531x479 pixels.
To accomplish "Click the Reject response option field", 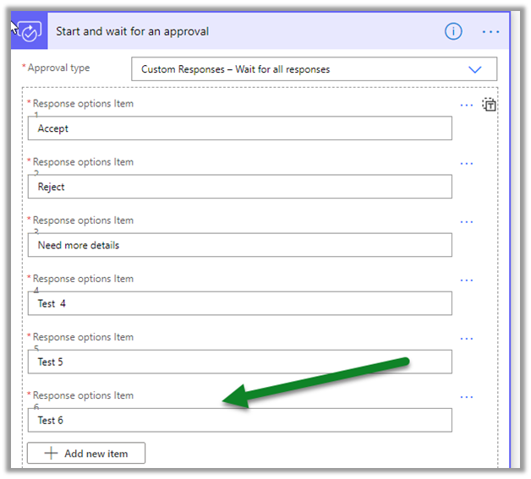I will coord(239,187).
